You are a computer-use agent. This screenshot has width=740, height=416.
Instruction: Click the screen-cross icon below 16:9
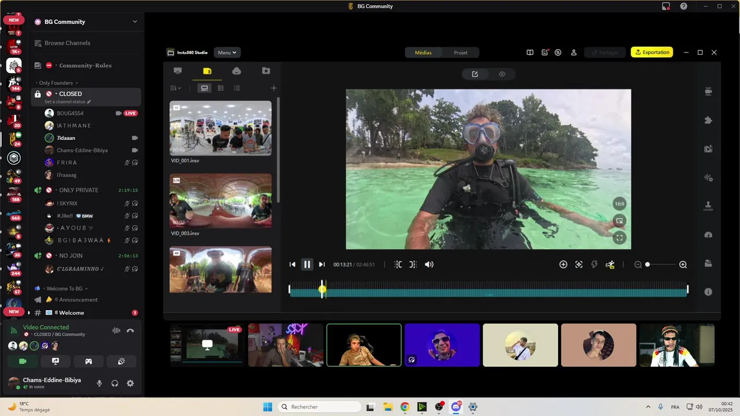(619, 221)
